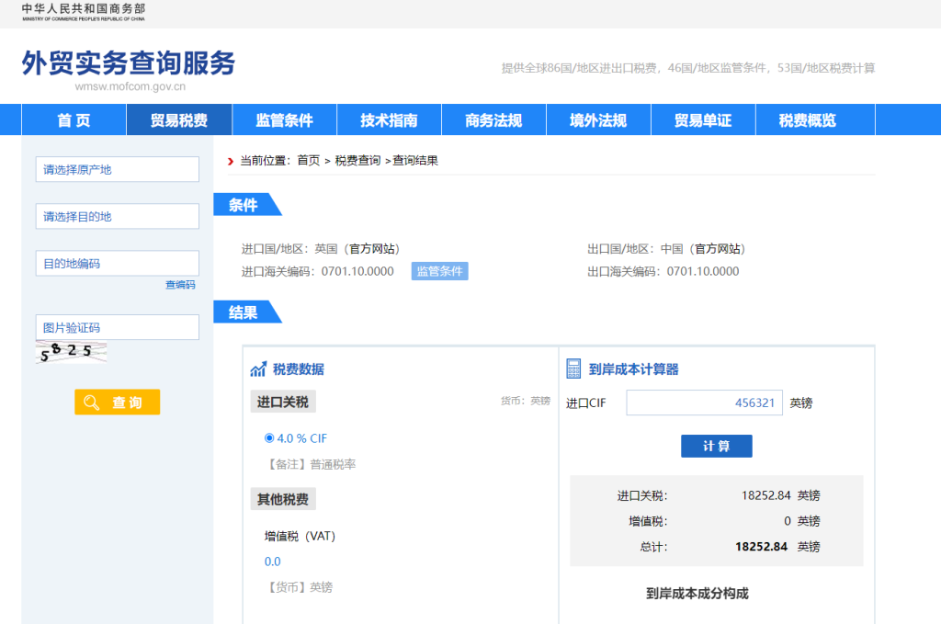
Task: Open the exporter 官方网站 link for 中国
Action: click(x=718, y=249)
